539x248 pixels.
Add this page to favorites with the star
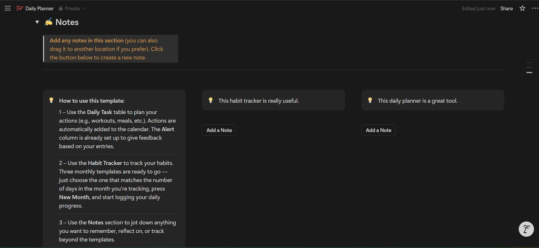(x=522, y=8)
